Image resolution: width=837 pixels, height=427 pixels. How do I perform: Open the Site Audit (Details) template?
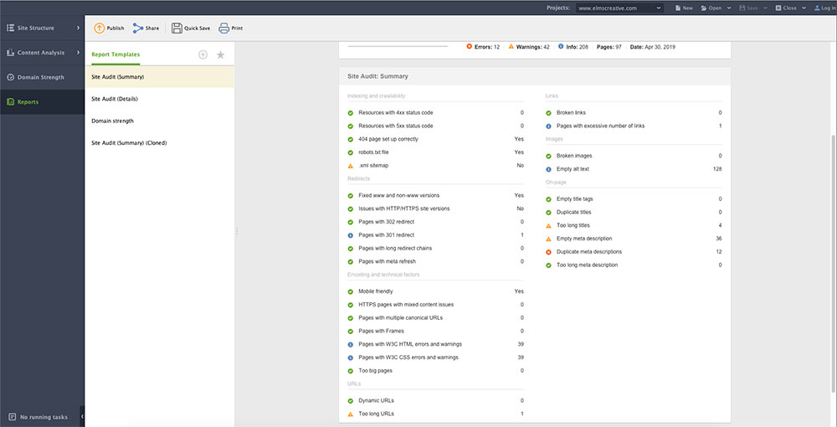click(113, 99)
